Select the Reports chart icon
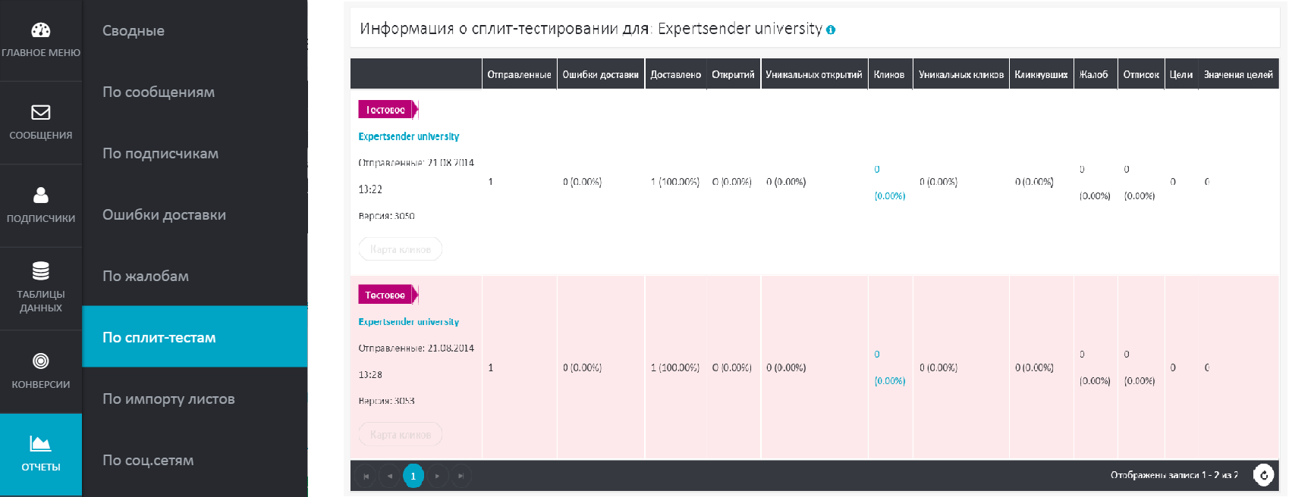Viewport: 1289px width, 497px height. (x=41, y=444)
